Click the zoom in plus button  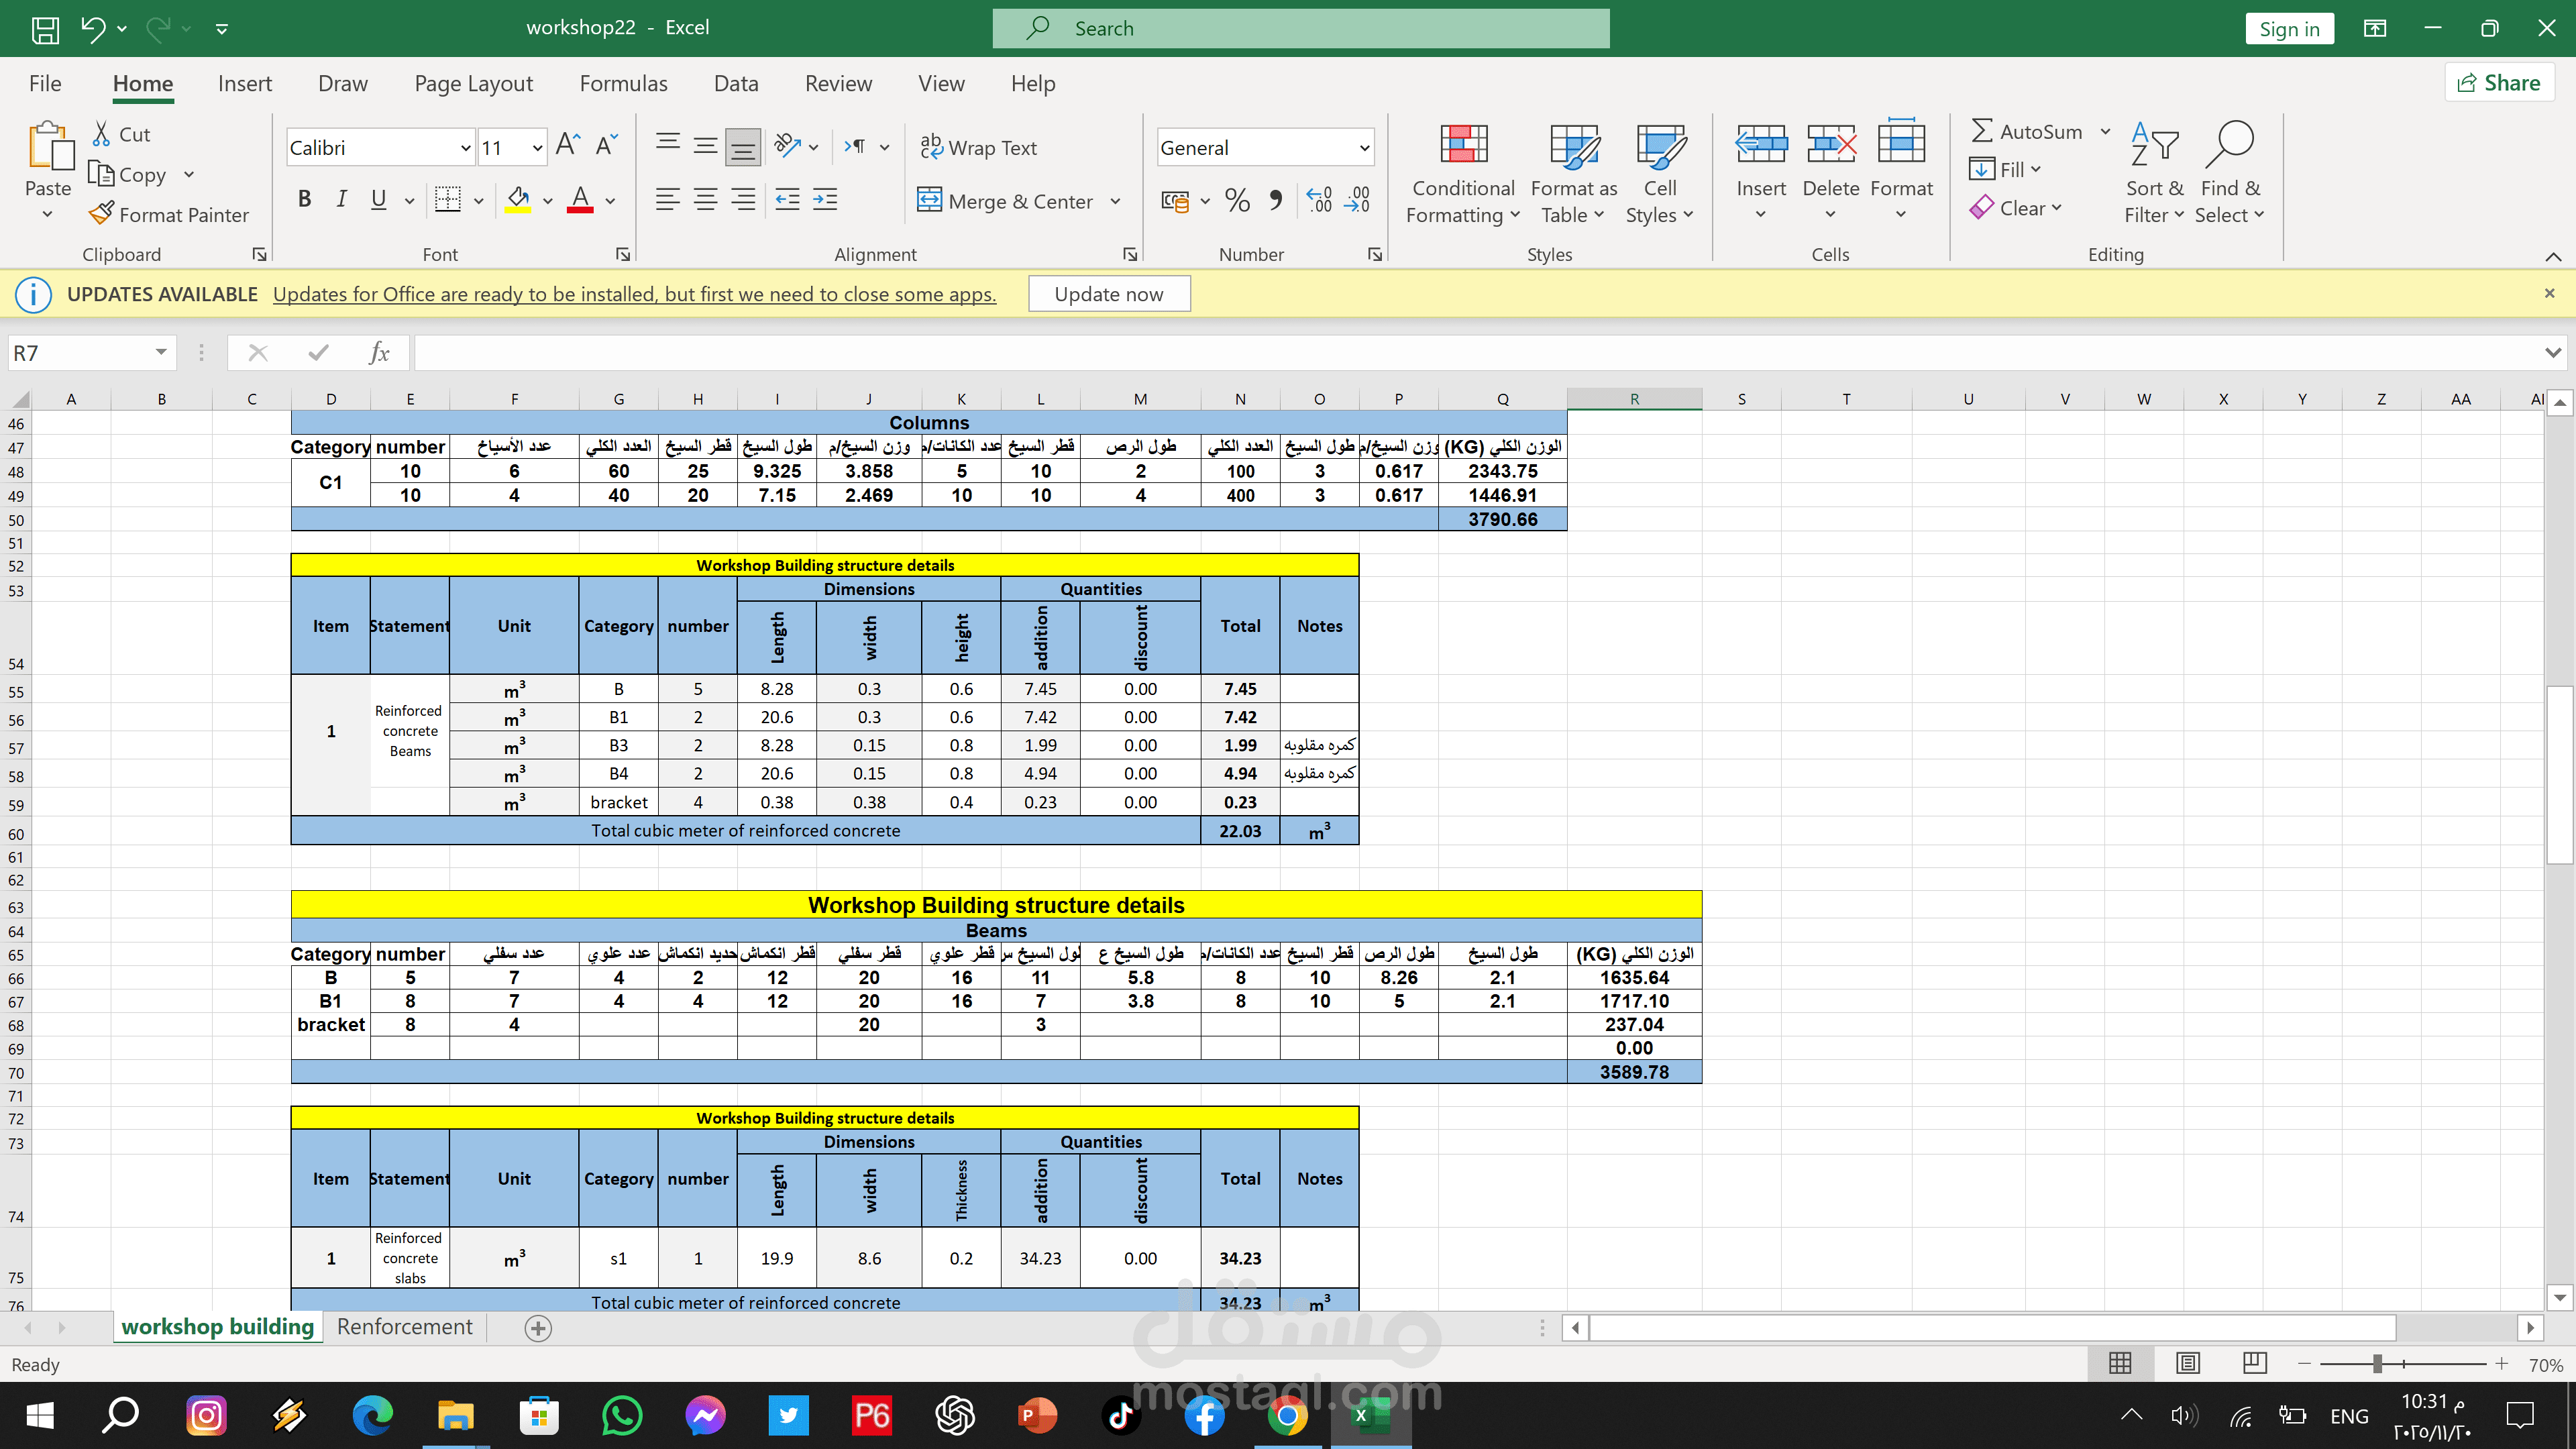pyautogui.click(x=2502, y=1364)
